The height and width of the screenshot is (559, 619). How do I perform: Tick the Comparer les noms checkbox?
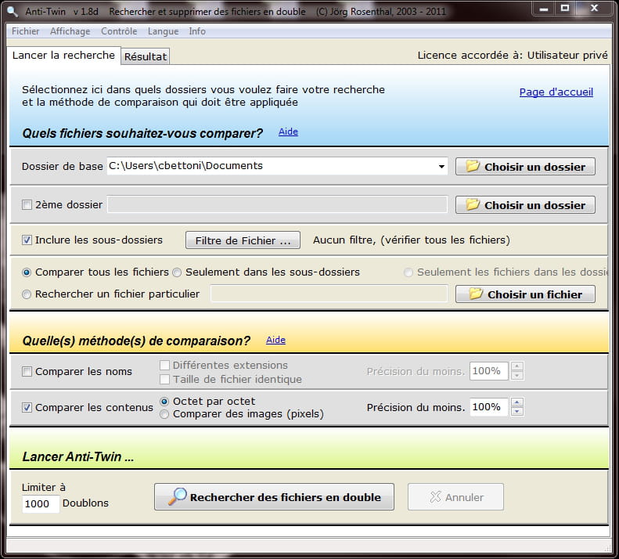27,372
